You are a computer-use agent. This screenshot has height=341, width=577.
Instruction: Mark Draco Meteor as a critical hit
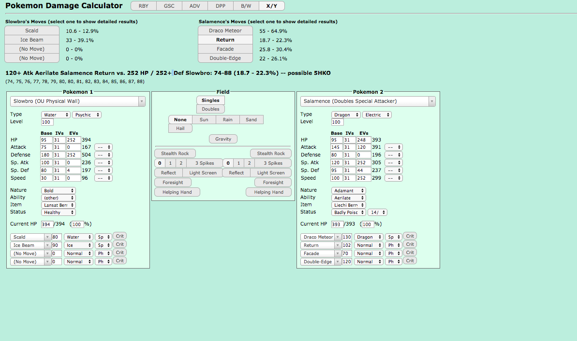click(410, 236)
